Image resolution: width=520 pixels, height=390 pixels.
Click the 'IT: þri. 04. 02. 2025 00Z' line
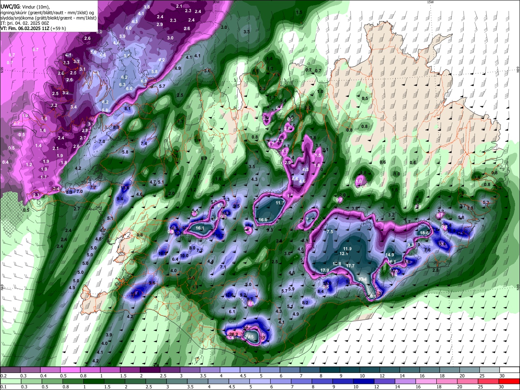[25, 23]
